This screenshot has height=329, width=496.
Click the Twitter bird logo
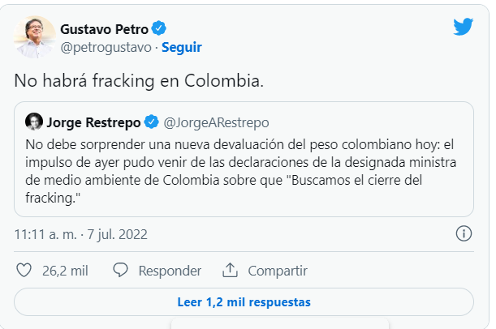(464, 28)
